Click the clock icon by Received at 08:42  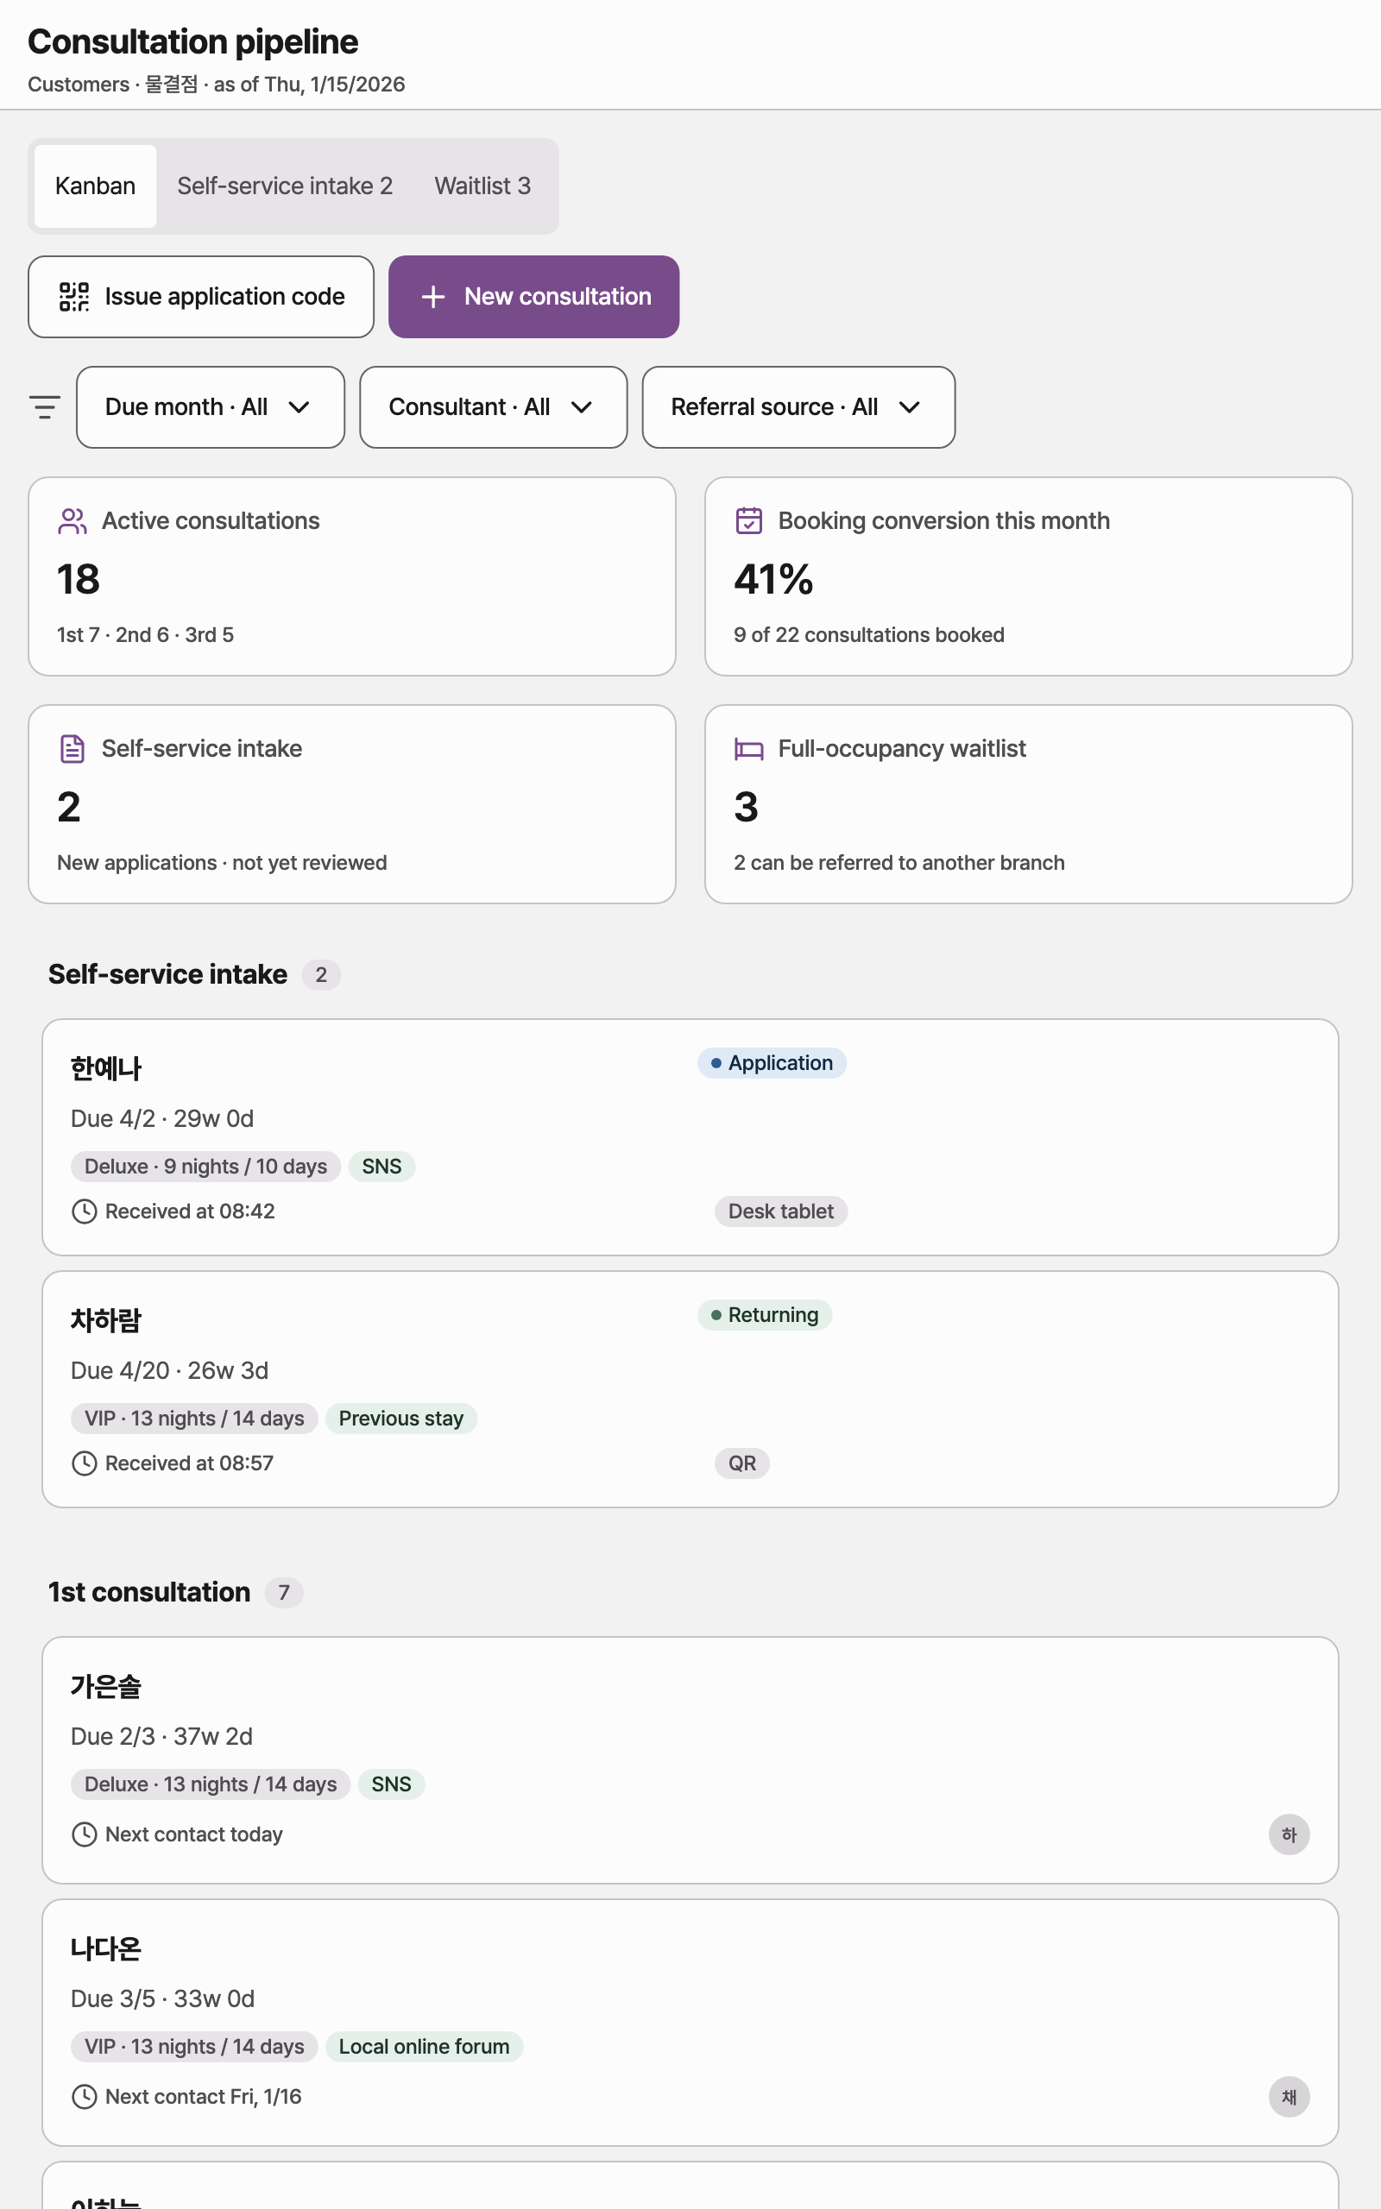click(84, 1211)
